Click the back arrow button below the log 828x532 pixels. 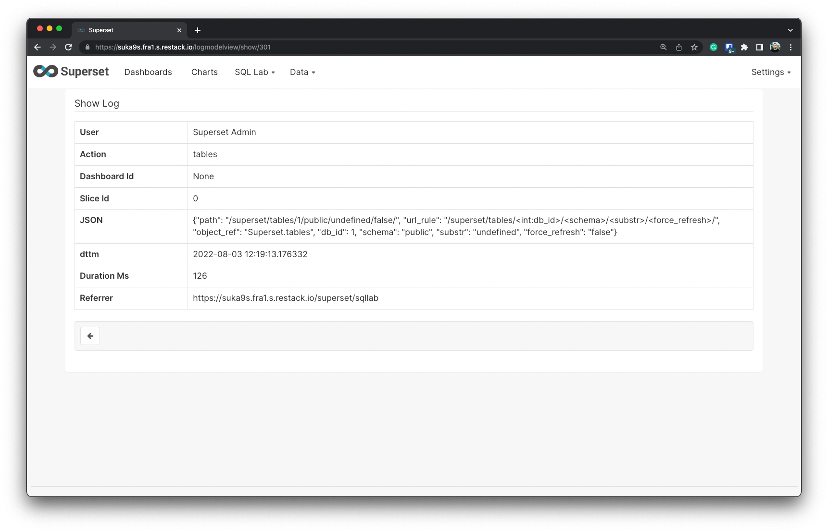coord(90,336)
